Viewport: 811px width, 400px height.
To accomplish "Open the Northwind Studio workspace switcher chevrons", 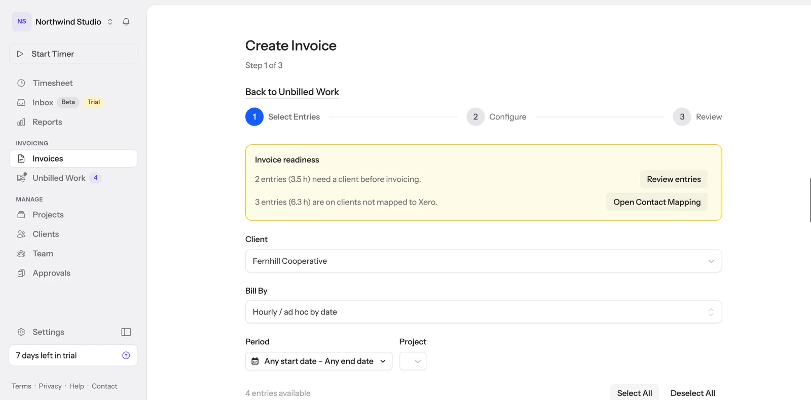I will point(110,22).
